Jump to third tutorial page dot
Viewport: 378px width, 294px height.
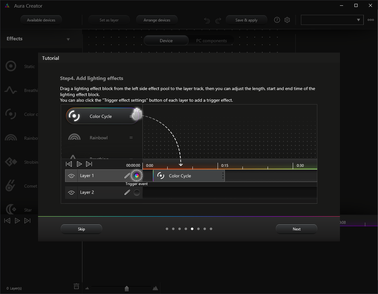179,229
